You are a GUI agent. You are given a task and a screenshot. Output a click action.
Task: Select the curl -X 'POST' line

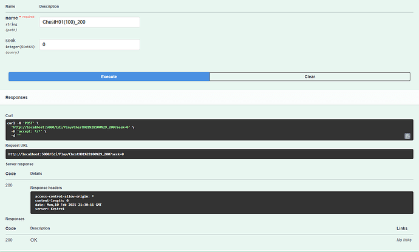23,123
